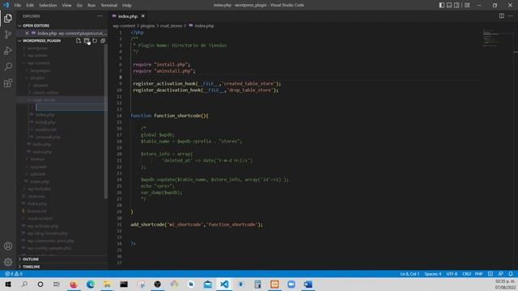Expand the languages folder
Image resolution: width=518 pixels, height=291 pixels.
[x=40, y=70]
